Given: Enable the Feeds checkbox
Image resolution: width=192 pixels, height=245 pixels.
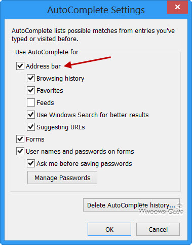Looking at the screenshot, I should click(31, 102).
